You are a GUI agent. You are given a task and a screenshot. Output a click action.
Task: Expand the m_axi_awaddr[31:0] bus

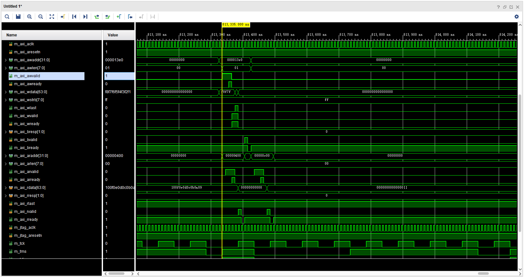click(x=5, y=60)
